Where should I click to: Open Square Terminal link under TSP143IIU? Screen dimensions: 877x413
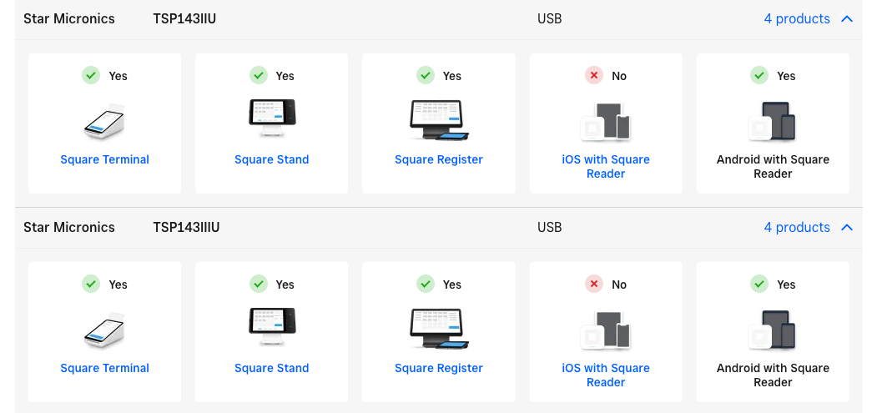104,159
